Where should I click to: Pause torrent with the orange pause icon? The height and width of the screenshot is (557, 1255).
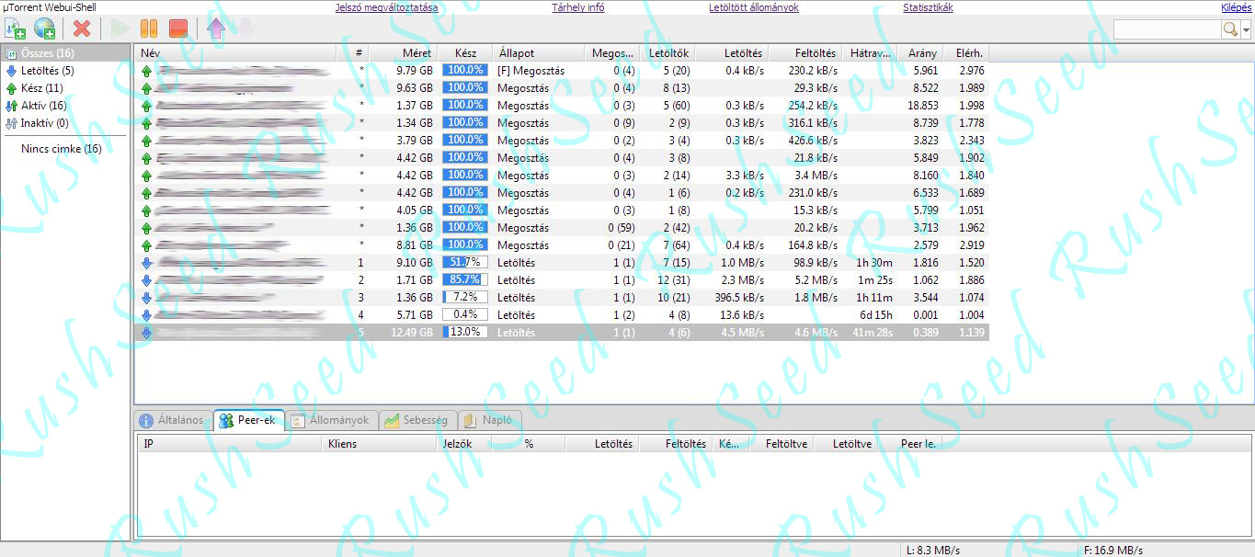tap(149, 28)
